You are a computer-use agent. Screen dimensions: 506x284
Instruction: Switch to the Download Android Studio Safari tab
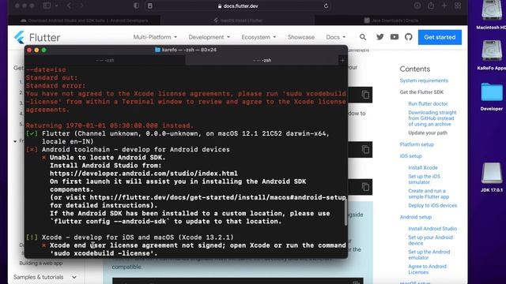tap(85, 21)
